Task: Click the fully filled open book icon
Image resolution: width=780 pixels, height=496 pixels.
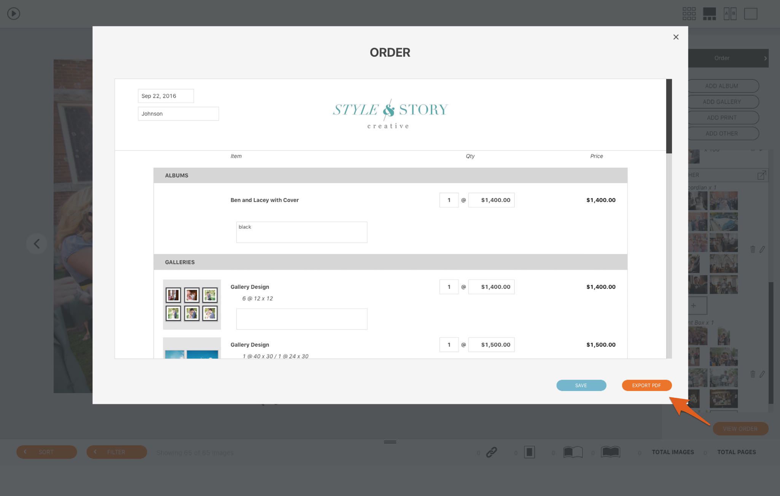Action: pyautogui.click(x=610, y=452)
